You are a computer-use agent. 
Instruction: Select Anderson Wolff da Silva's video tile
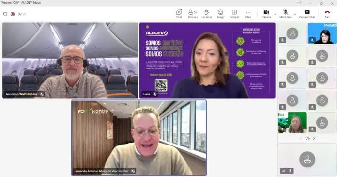[71, 61]
